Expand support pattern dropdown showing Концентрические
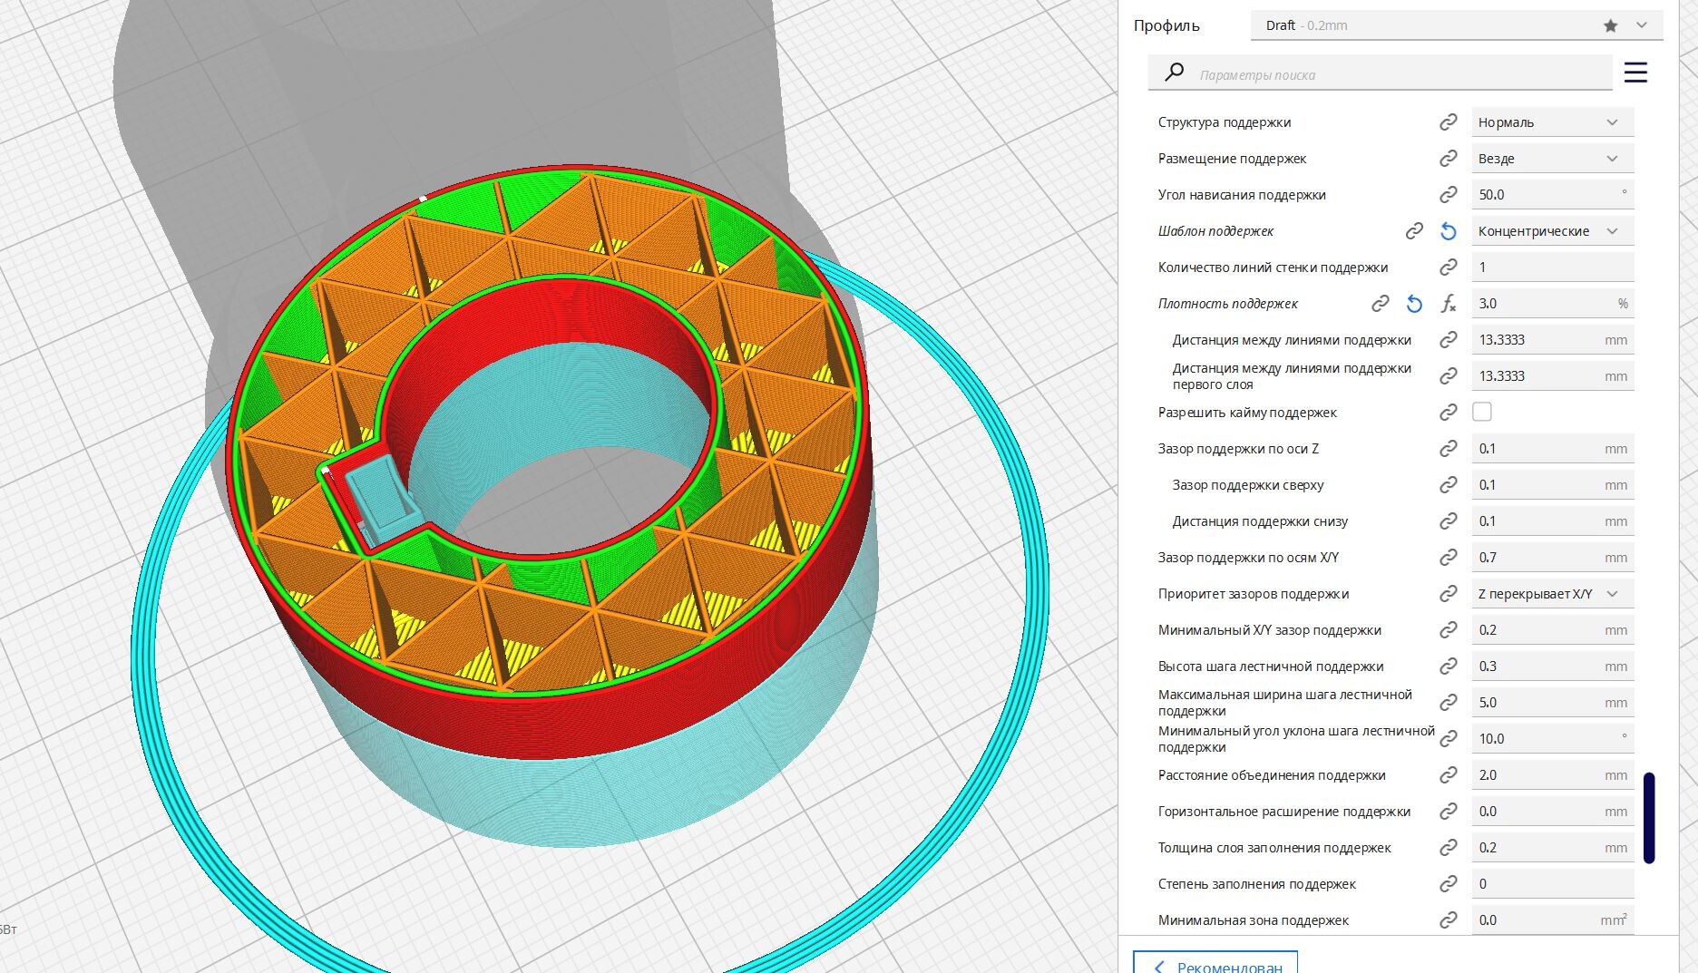The width and height of the screenshot is (1698, 973). coord(1551,231)
